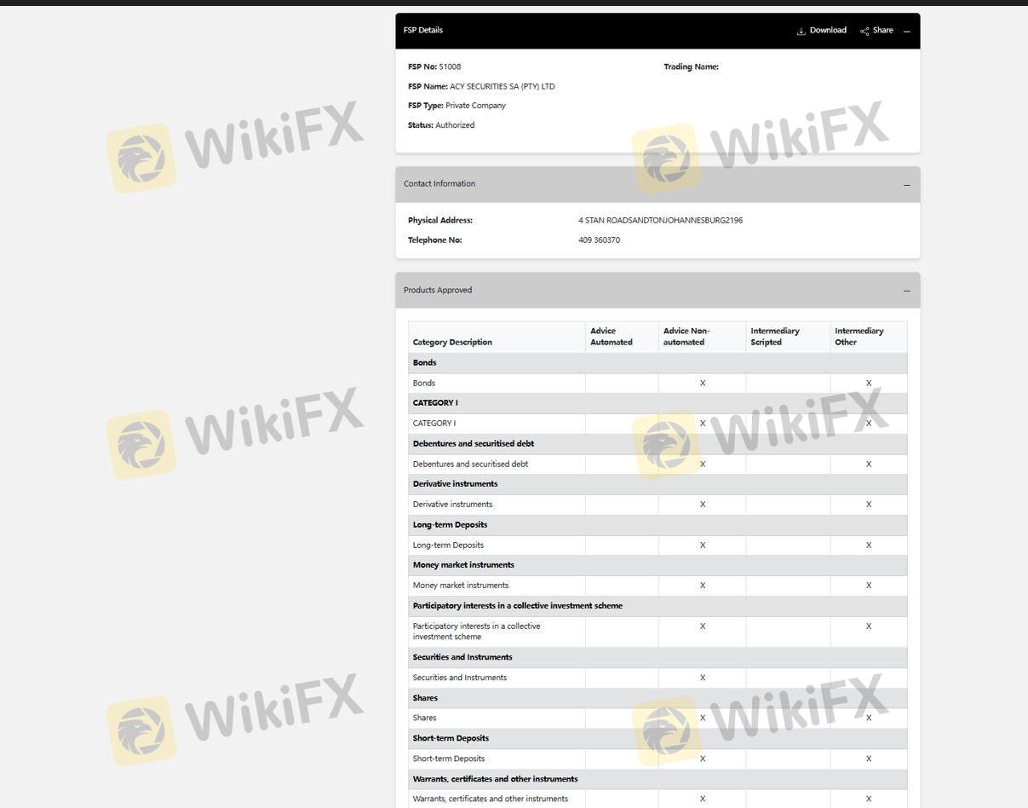
Task: Click Debentures row Intermediary Other X cell
Action: tap(869, 465)
